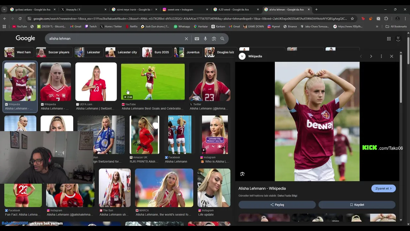The height and width of the screenshot is (231, 410).
Task: Open the large West Ham preview image
Action: (x=317, y=122)
